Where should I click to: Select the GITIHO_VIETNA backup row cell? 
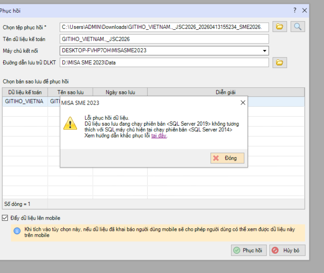tap(25, 102)
